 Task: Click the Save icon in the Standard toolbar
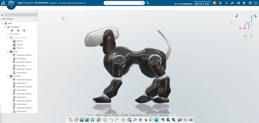81,120
